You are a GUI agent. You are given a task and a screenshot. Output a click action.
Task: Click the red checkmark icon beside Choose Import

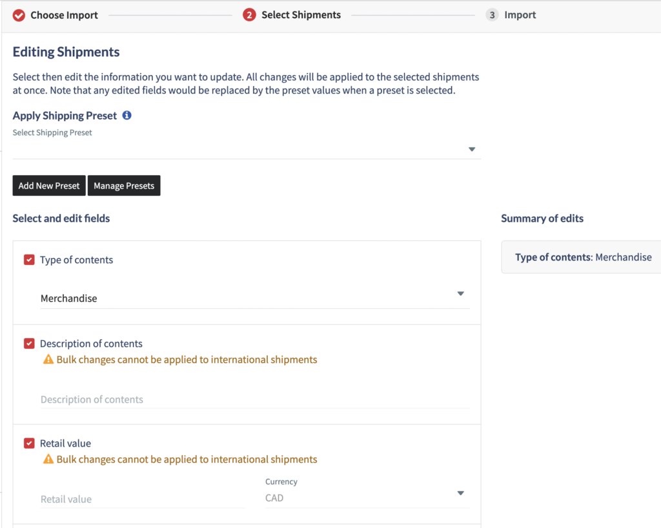(19, 16)
